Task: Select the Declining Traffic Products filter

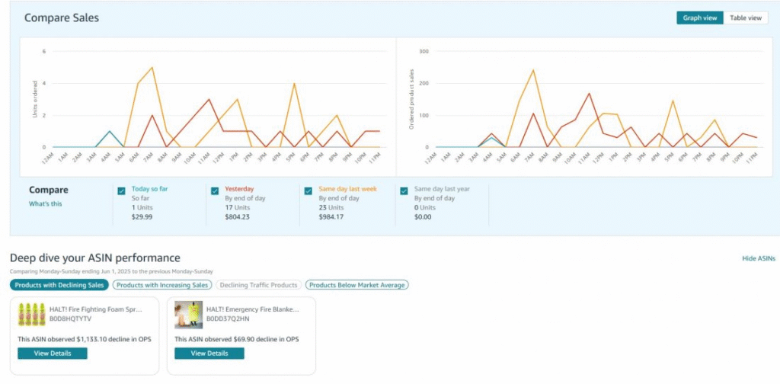Action: pyautogui.click(x=257, y=285)
